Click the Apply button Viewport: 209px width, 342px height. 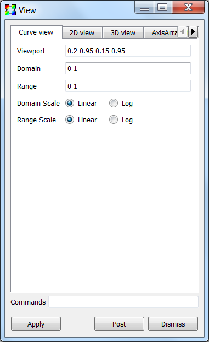click(36, 324)
